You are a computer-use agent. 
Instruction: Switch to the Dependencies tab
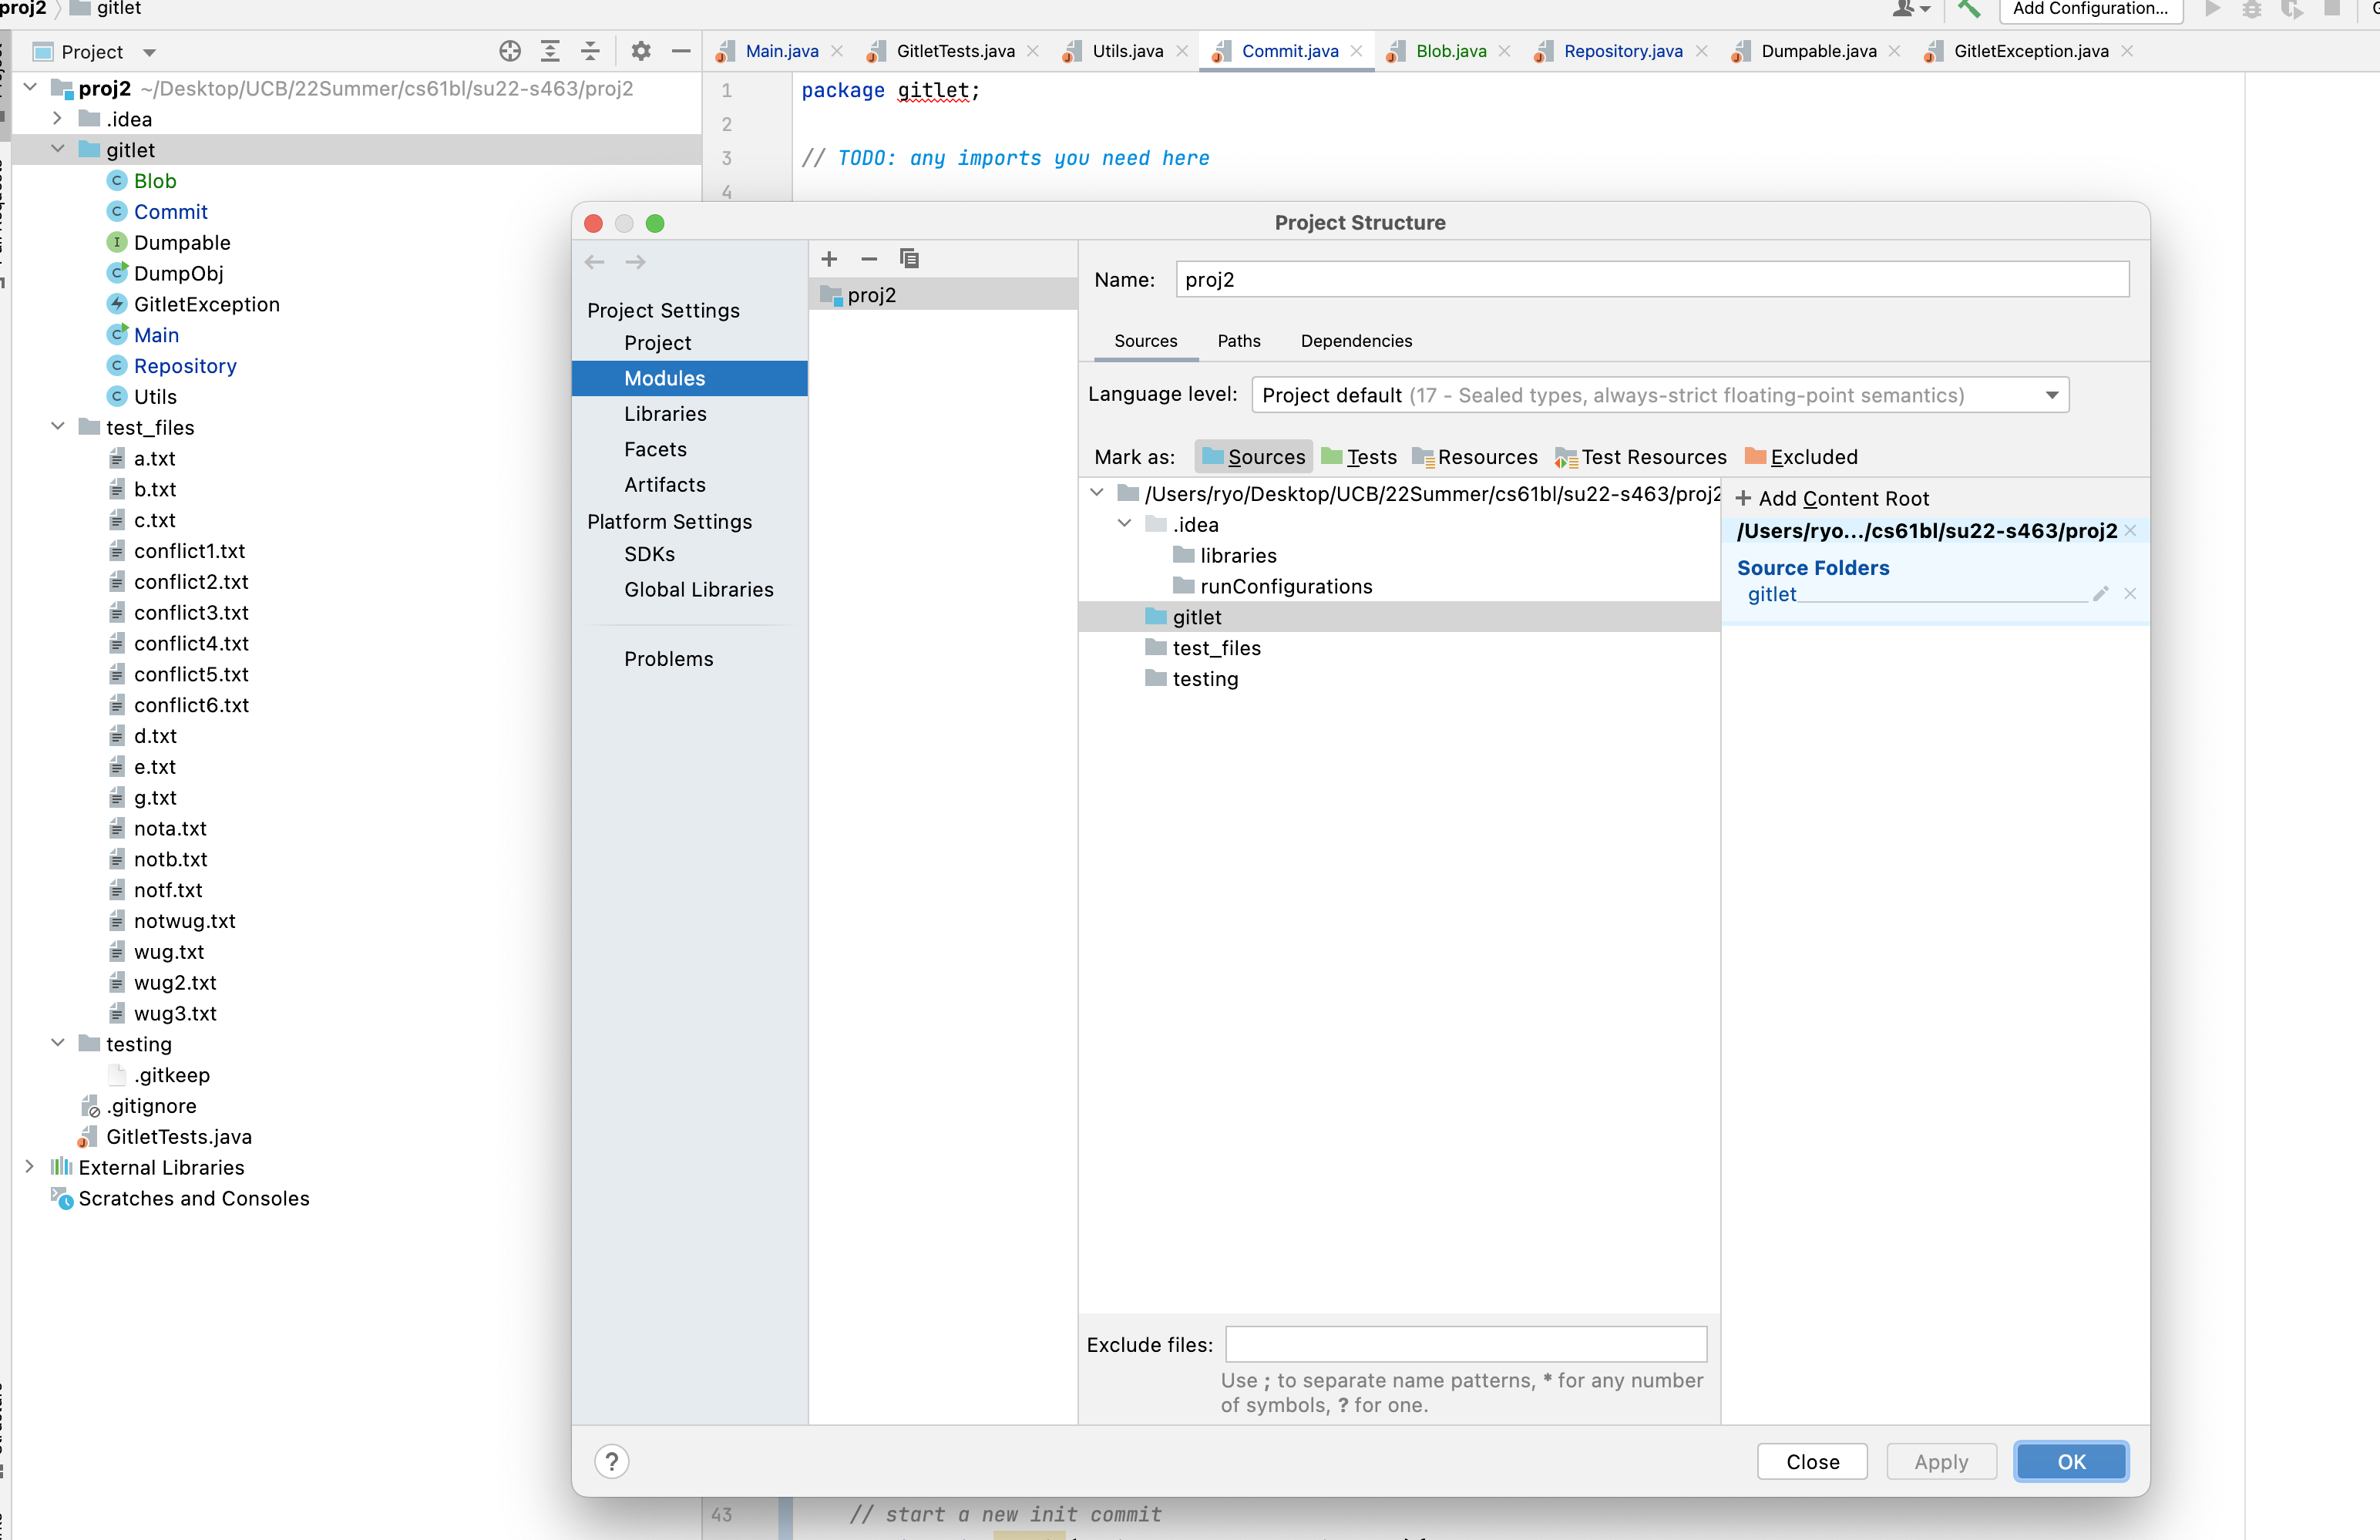pos(1356,341)
